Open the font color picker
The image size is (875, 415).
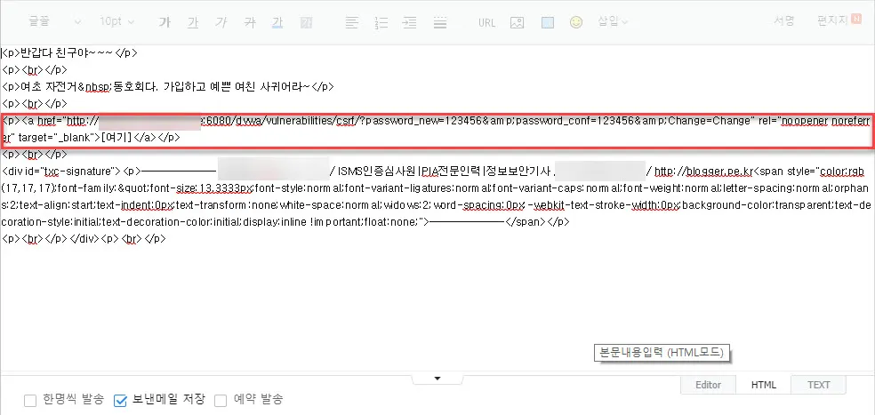pyautogui.click(x=278, y=21)
